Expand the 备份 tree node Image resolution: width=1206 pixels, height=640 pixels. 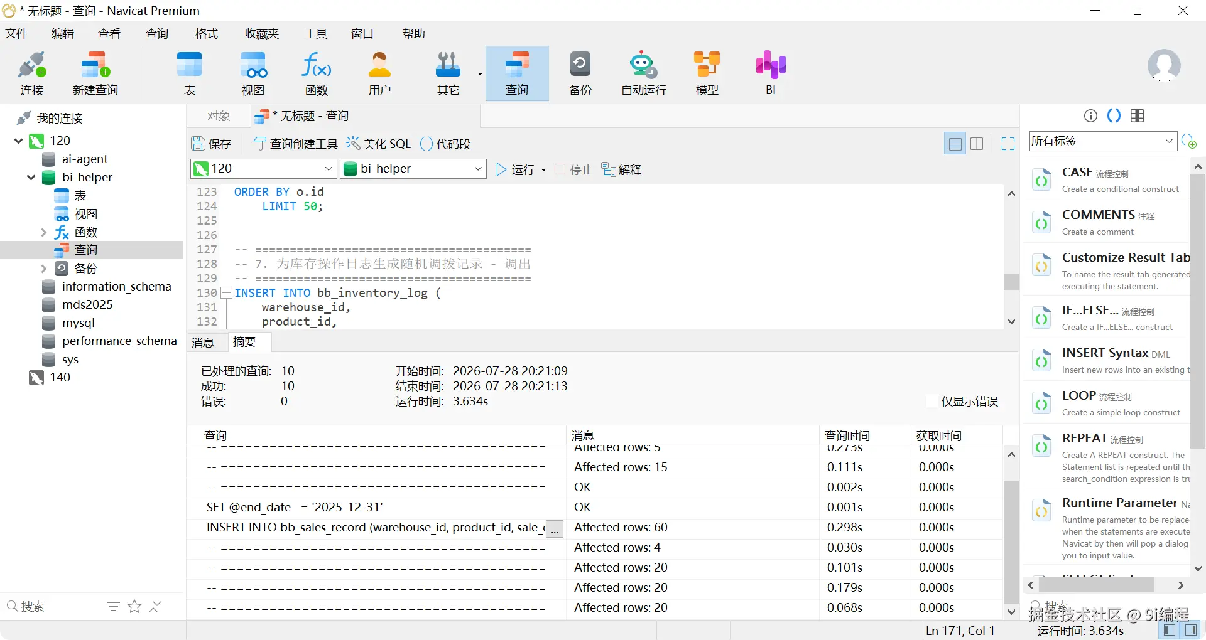pos(43,269)
